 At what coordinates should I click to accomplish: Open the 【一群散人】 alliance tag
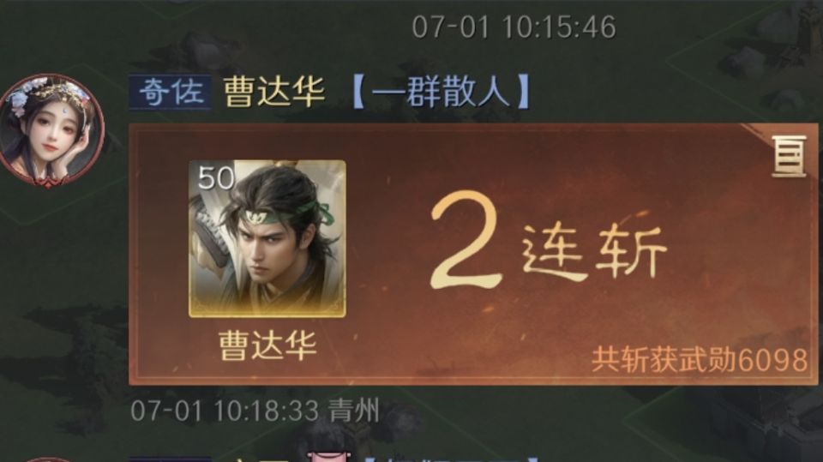441,92
